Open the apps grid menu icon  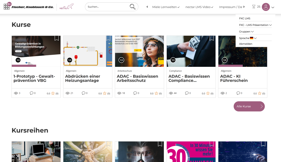click(x=7, y=7)
